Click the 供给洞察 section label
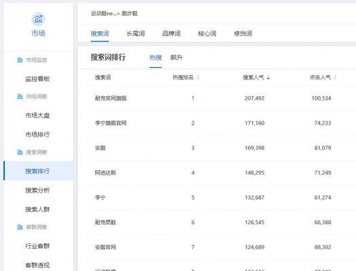Viewport: 356px width, 271px height. click(36, 97)
